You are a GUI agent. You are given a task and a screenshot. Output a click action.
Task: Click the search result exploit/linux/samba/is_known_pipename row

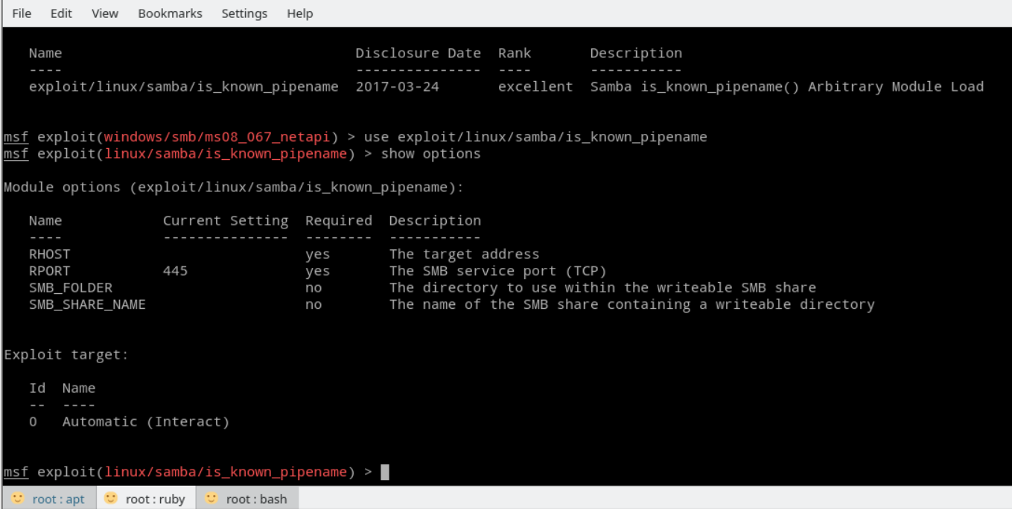[506, 86]
